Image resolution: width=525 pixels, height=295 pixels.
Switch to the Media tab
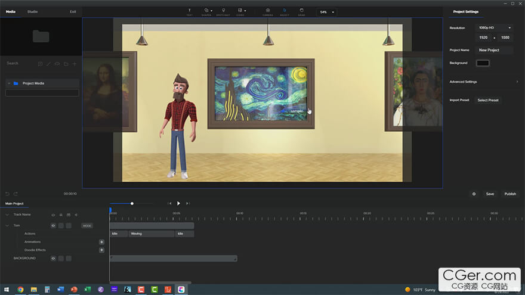click(11, 12)
